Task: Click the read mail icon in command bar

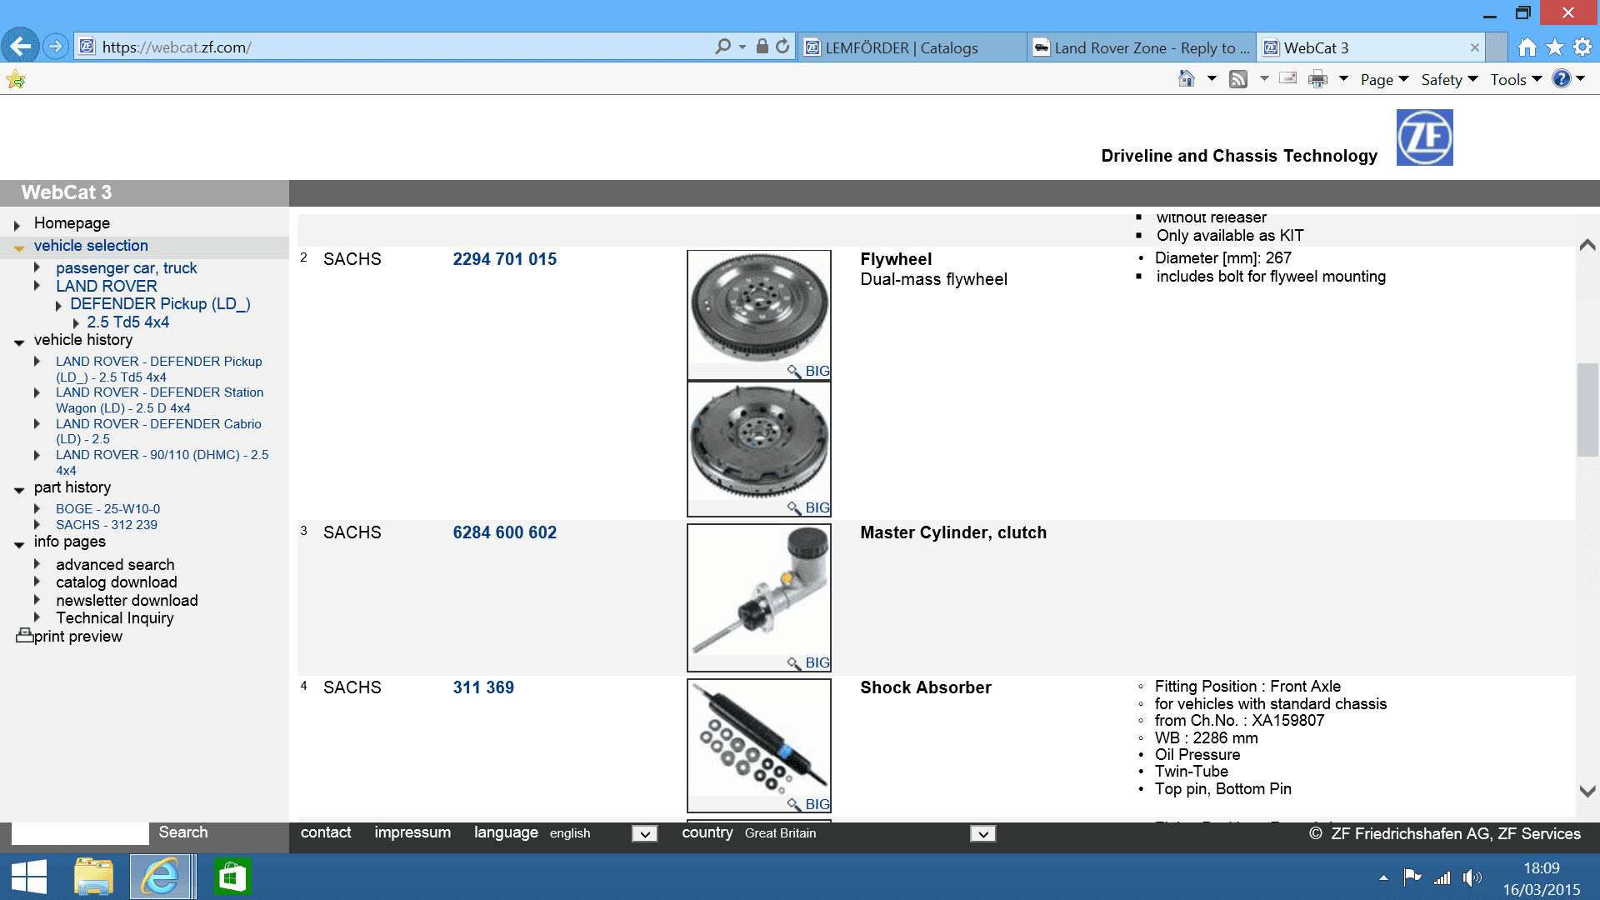Action: 1288,79
